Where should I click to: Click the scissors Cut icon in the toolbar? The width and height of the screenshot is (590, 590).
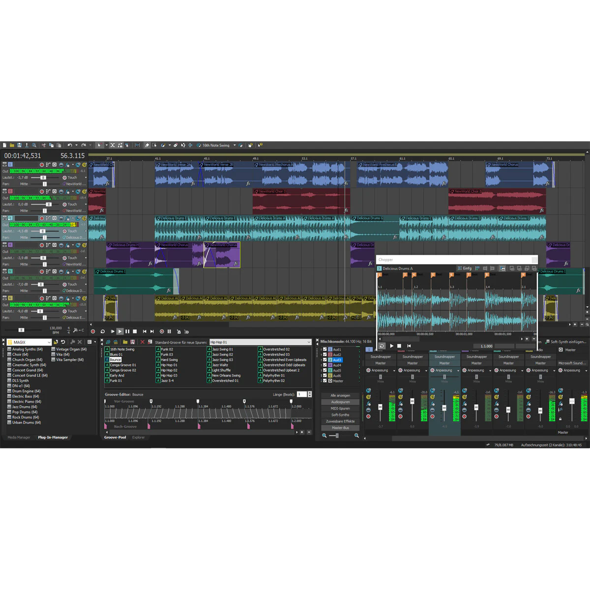click(44, 145)
